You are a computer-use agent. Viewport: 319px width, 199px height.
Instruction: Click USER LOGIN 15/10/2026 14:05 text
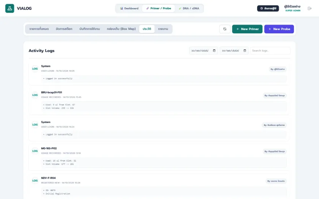tap(58, 71)
